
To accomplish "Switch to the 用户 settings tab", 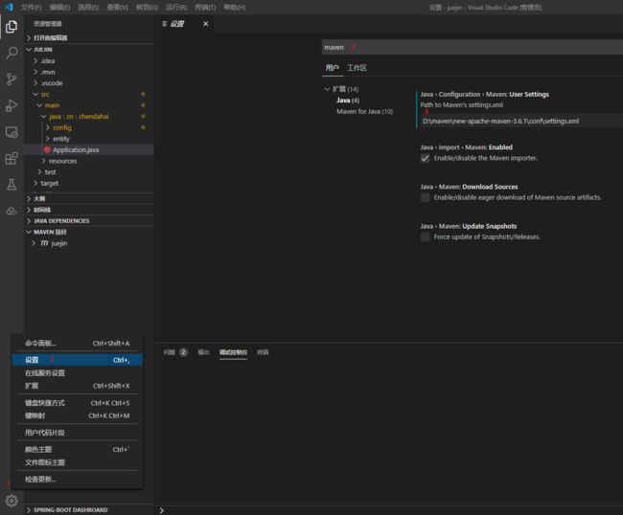I will (x=333, y=68).
